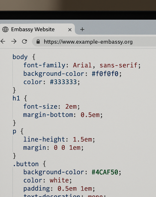Click the forward navigation arrow

click(x=14, y=42)
